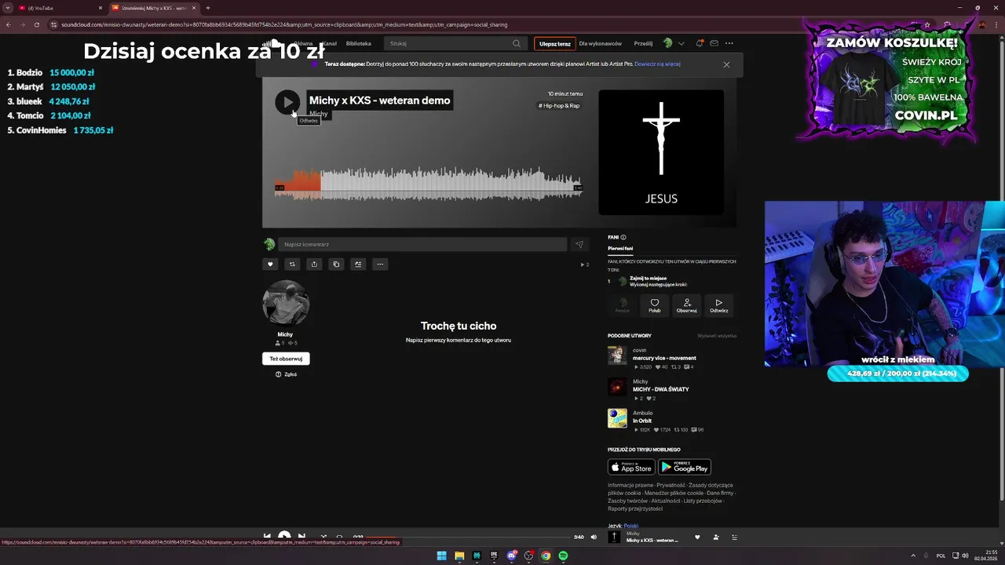The height and width of the screenshot is (565, 1005).
Task: Open the Google Play badge
Action: tap(685, 468)
